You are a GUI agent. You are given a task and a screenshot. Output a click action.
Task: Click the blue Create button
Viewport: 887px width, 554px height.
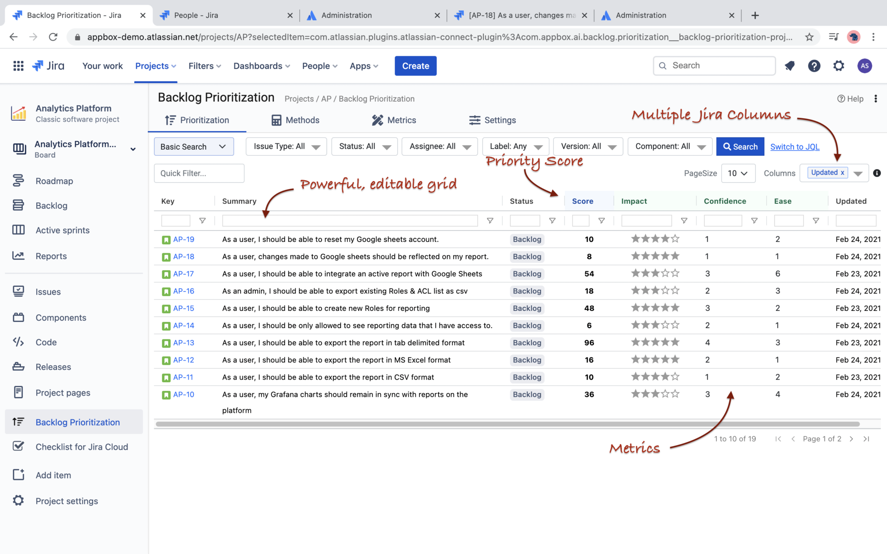[x=415, y=66]
